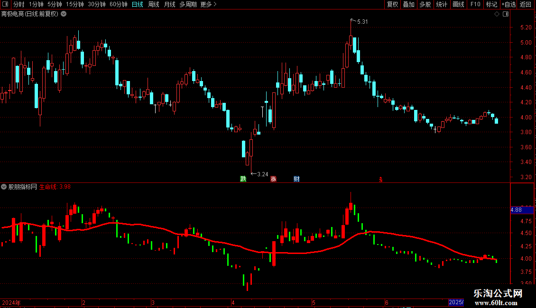Click the 5.20 price axis label
This screenshot has width=536, height=308.
point(526,27)
